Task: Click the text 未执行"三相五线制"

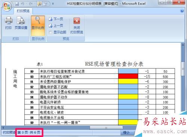Action: pos(55,77)
